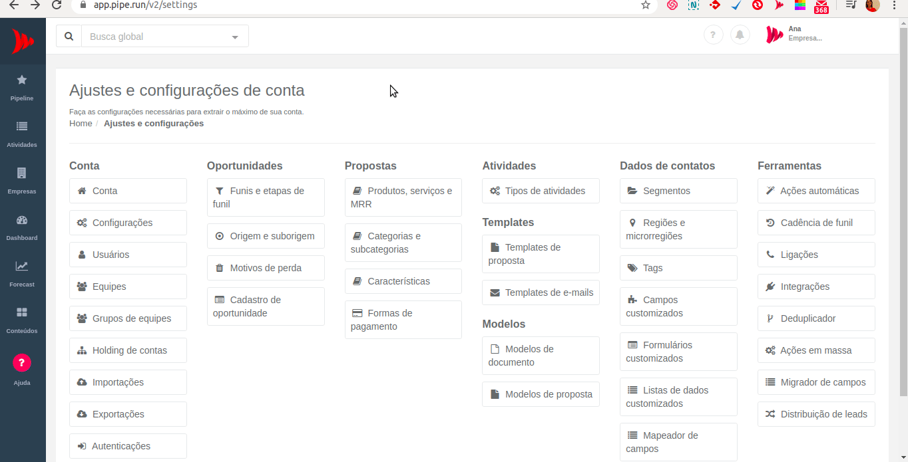Open Conta settings button
Image resolution: width=908 pixels, height=462 pixels.
tap(128, 191)
